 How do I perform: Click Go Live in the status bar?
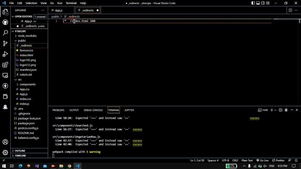click(x=262, y=161)
